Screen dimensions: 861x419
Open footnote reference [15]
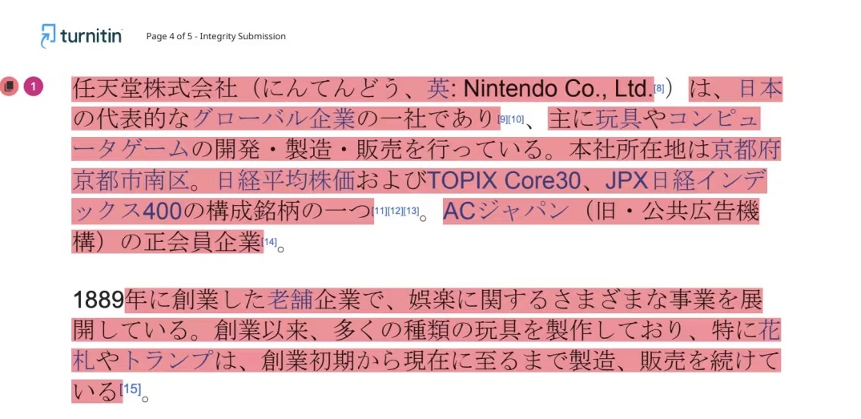click(131, 389)
